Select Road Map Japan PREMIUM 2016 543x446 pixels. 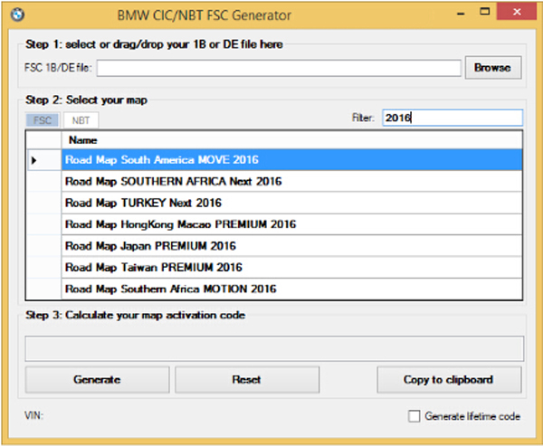(291, 246)
